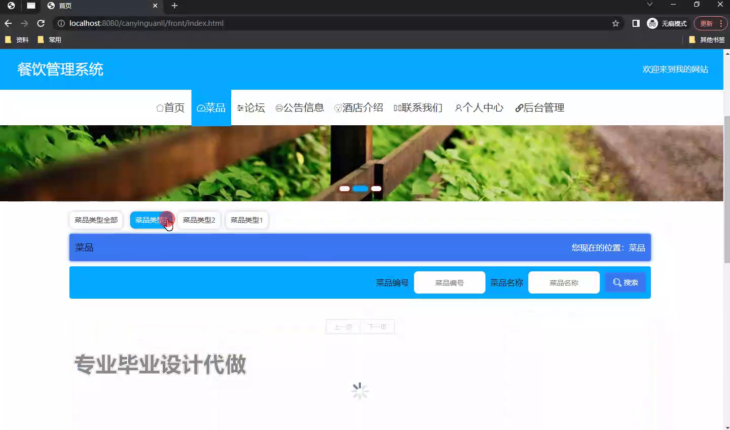Open the 后台管理 navigation item
The height and width of the screenshot is (430, 730).
coord(540,107)
